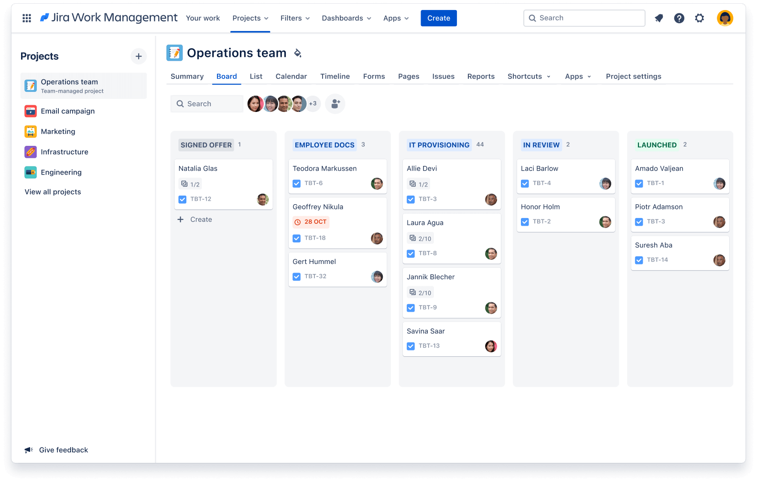Viewport: 757px width, 482px height.
Task: Click the blue Create button
Action: click(438, 18)
